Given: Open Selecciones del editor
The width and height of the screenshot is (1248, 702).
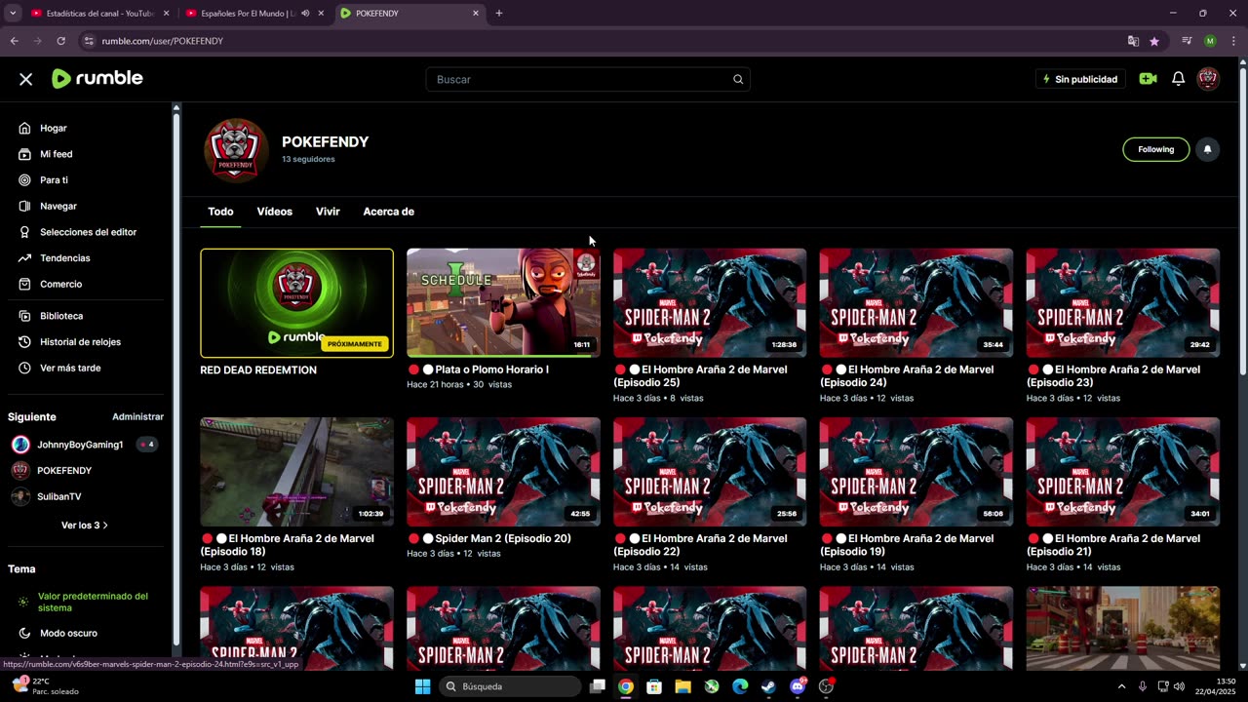Looking at the screenshot, I should [88, 232].
